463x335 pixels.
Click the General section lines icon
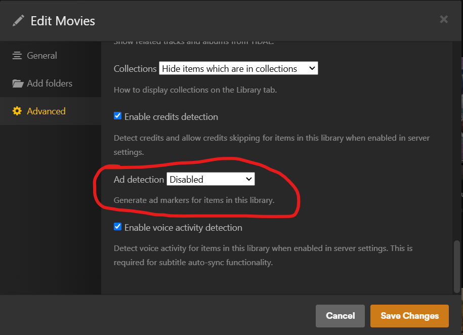[17, 56]
